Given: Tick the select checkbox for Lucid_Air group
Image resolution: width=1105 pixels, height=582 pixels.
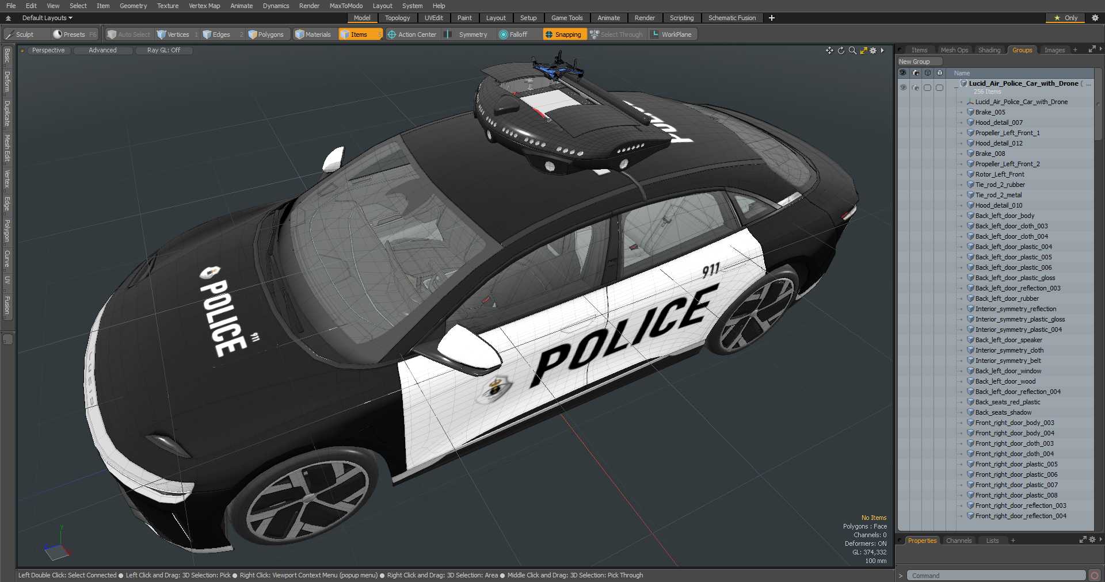Looking at the screenshot, I should tap(940, 87).
